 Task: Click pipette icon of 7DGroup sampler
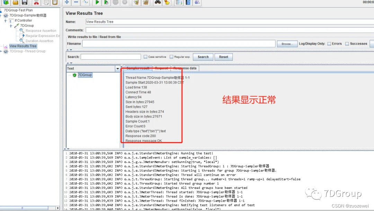click(x=17, y=26)
